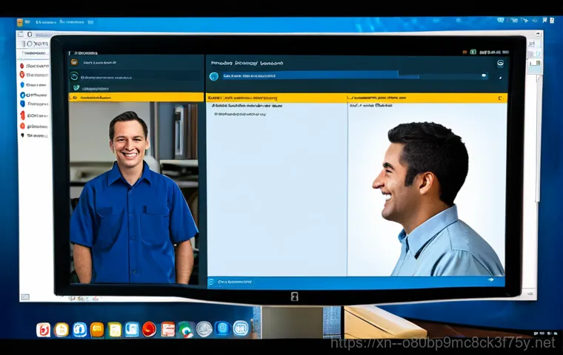The height and width of the screenshot is (355, 563).
Task: Click the green heart-shaped icon in left panel
Action: pos(76,88)
